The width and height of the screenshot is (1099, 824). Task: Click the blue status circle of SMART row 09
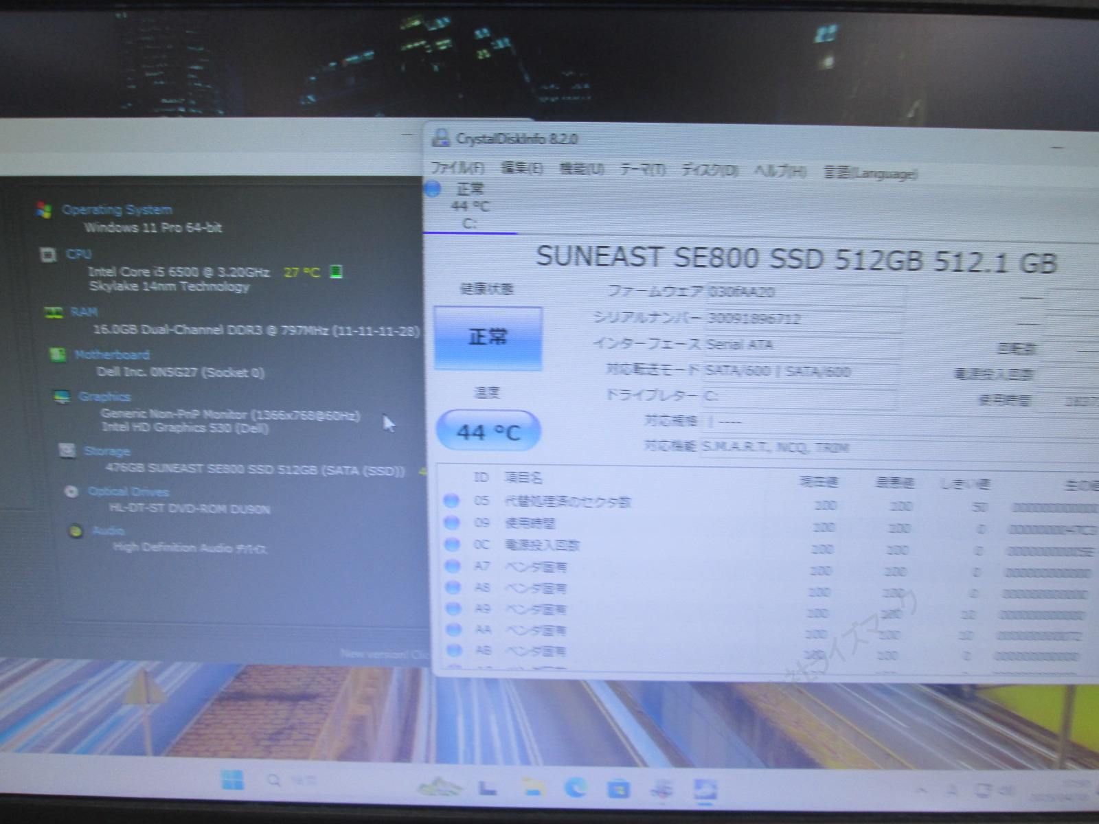[451, 523]
